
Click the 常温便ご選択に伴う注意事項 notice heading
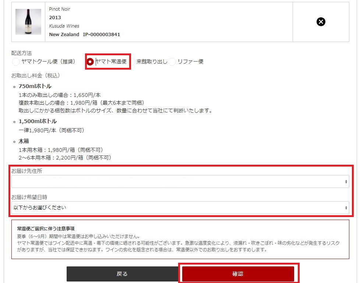[x=46, y=228]
